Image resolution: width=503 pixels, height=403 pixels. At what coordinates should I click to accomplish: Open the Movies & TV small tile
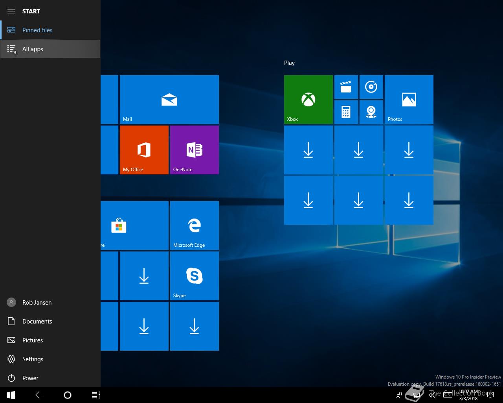(346, 87)
